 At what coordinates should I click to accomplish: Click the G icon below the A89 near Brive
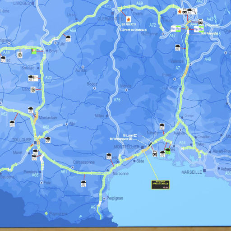[20, 55]
